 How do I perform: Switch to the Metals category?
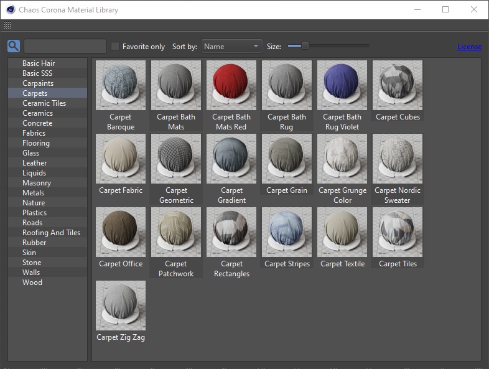pyautogui.click(x=34, y=193)
